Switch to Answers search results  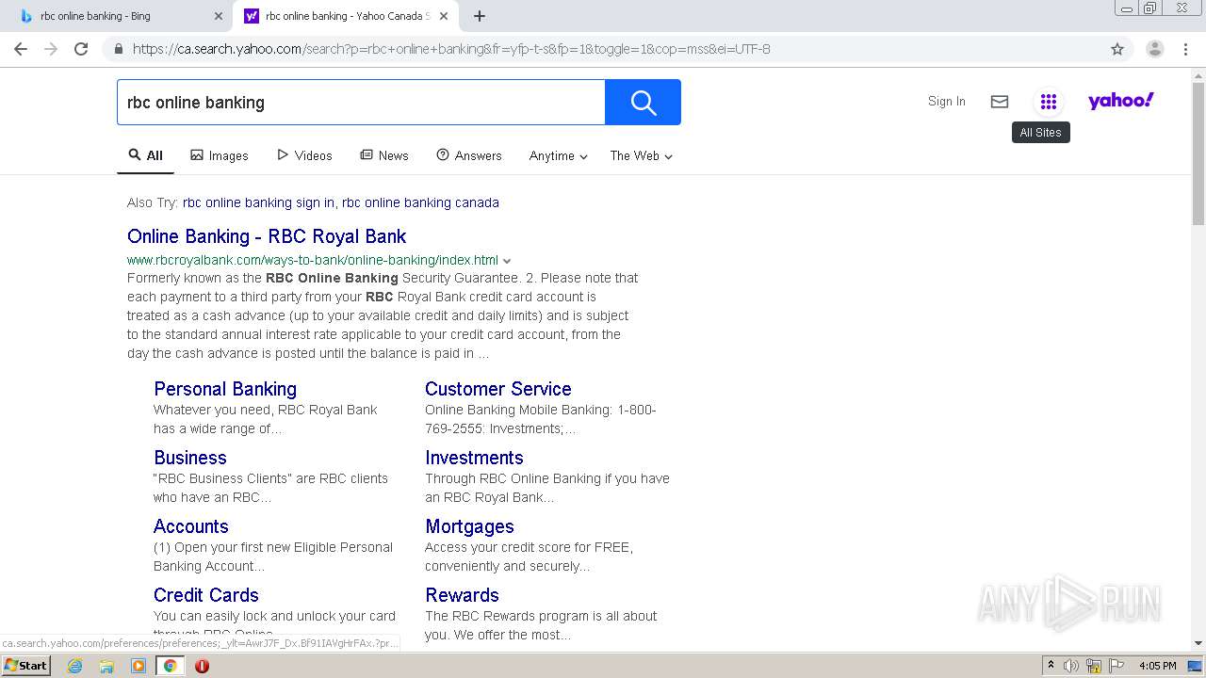tap(469, 155)
